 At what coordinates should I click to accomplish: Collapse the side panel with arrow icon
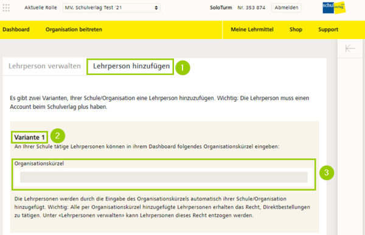(x=350, y=49)
